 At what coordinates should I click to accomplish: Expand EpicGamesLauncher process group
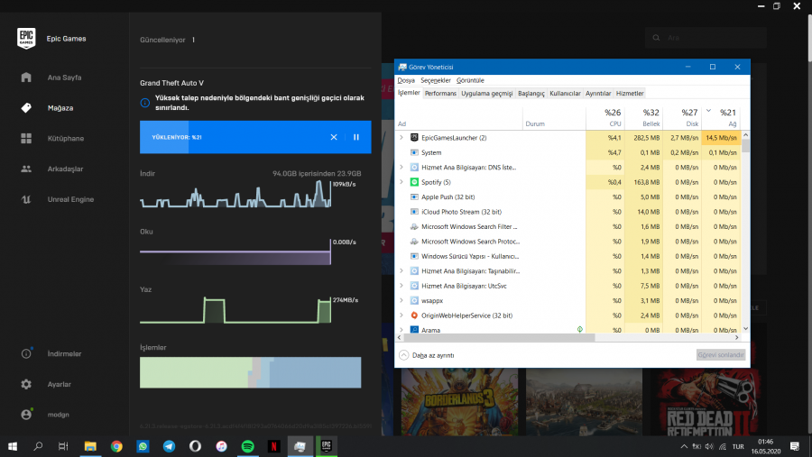(x=401, y=138)
